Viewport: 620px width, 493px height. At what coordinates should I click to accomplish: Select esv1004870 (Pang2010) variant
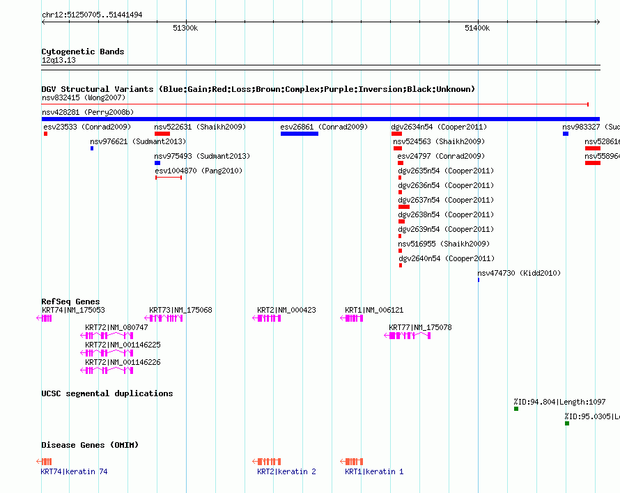pyautogui.click(x=199, y=171)
